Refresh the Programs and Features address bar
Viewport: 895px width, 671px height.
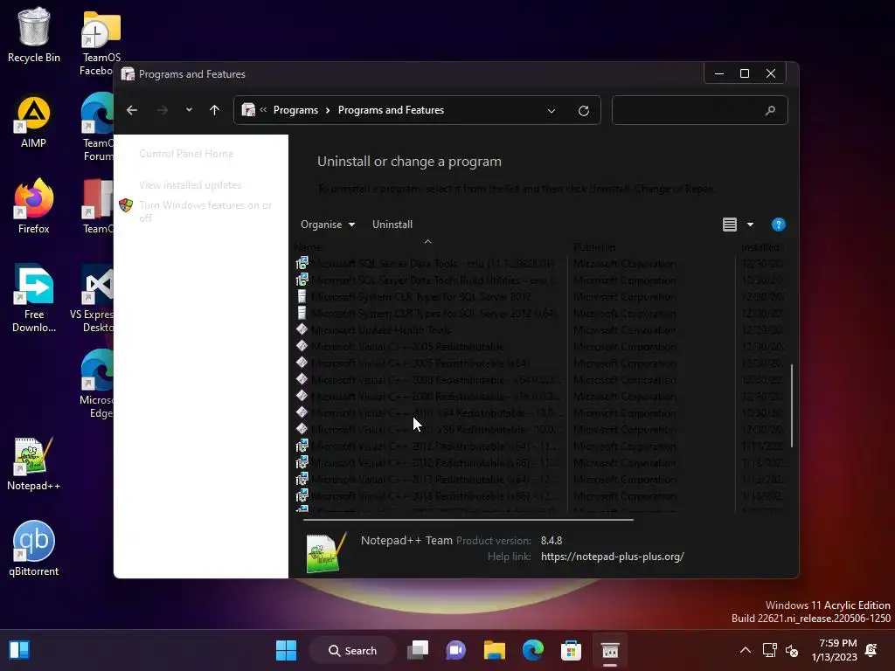583,111
